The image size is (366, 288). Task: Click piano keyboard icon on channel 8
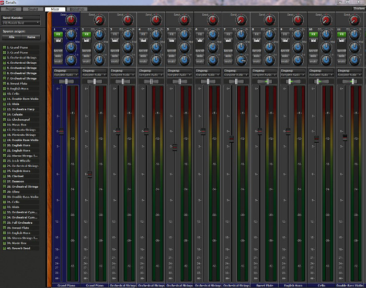[257, 40]
